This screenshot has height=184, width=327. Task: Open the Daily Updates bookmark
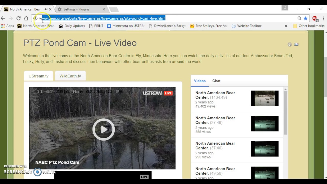coord(72,26)
